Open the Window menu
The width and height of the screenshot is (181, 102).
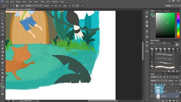point(55,2)
